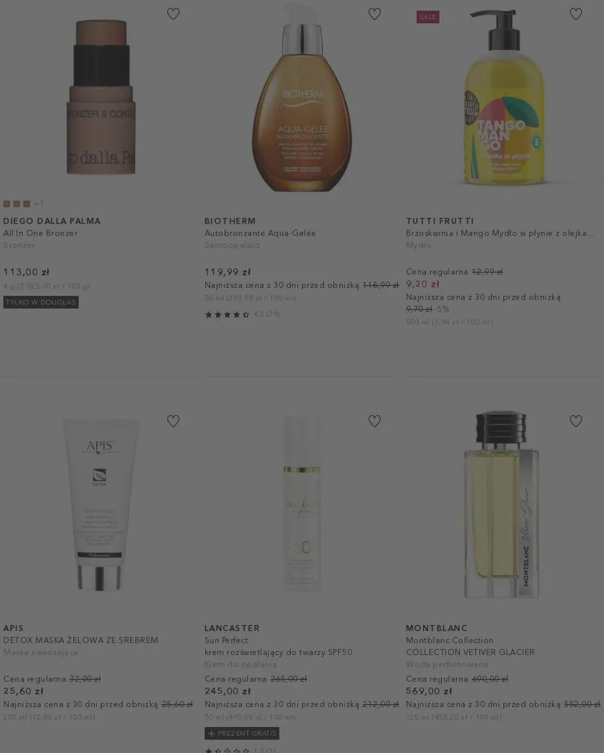Open Autobronzante Aqua-Gelée product title
This screenshot has height=753, width=604.
click(260, 233)
